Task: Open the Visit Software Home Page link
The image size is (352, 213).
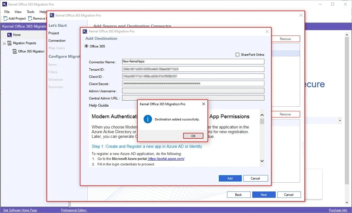Action: [x=20, y=210]
